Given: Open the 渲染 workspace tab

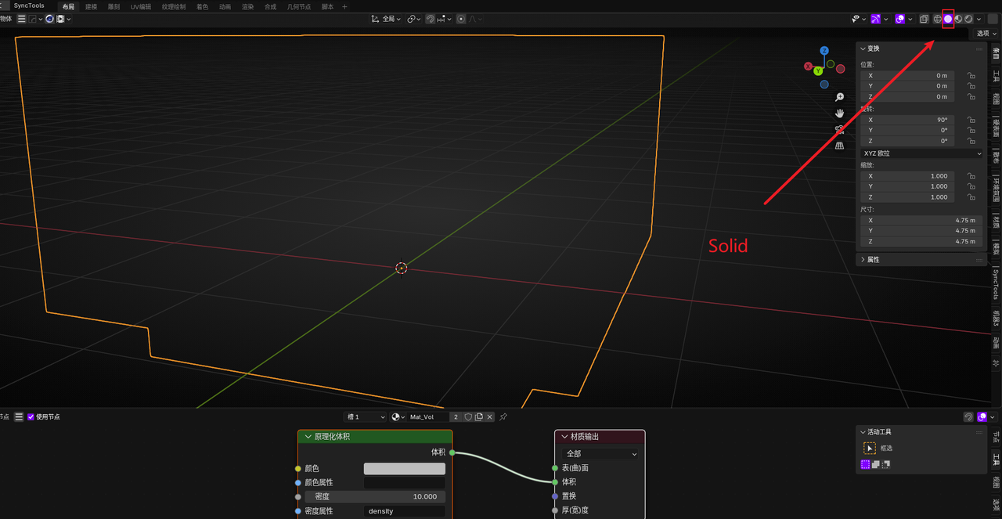Looking at the screenshot, I should click(248, 6).
